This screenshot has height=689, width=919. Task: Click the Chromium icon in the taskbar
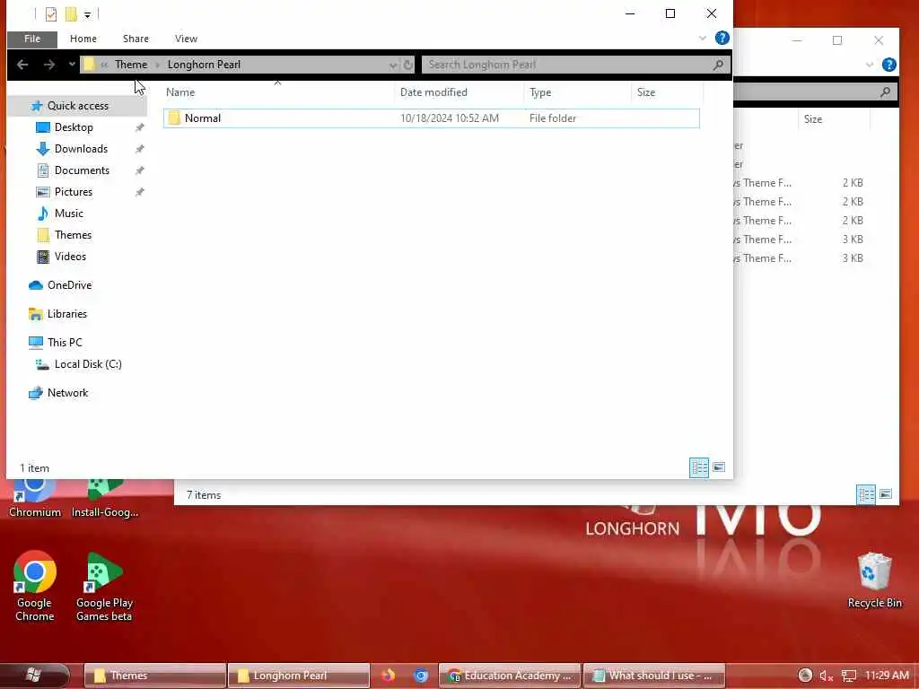click(421, 676)
